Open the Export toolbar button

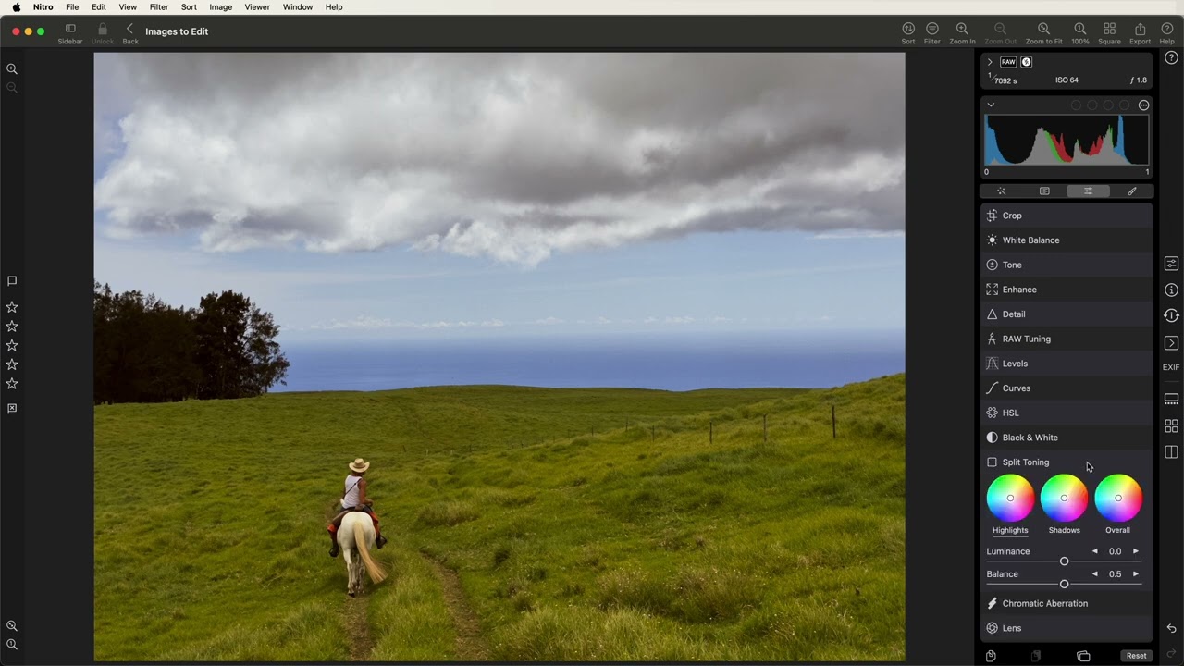(1141, 33)
